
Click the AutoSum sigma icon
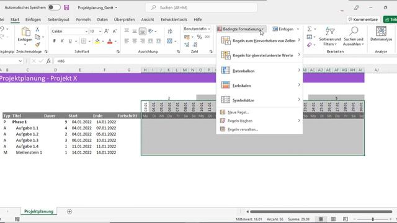click(310, 29)
